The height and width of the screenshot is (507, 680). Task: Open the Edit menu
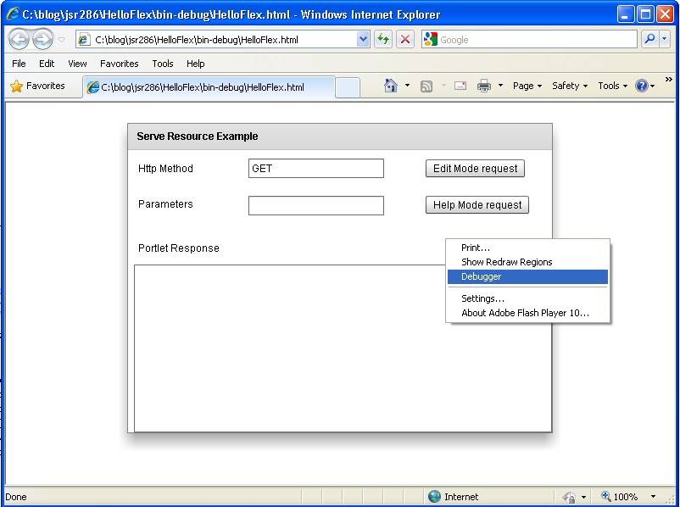[x=47, y=64]
